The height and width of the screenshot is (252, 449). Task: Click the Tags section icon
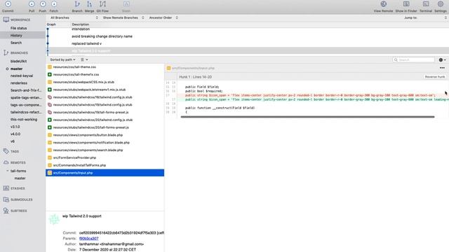click(6, 151)
